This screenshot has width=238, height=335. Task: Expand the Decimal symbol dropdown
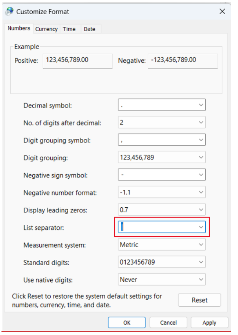[x=201, y=105]
